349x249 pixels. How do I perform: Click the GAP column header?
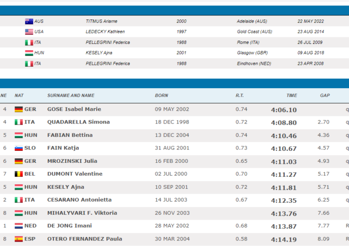[x=325, y=96]
